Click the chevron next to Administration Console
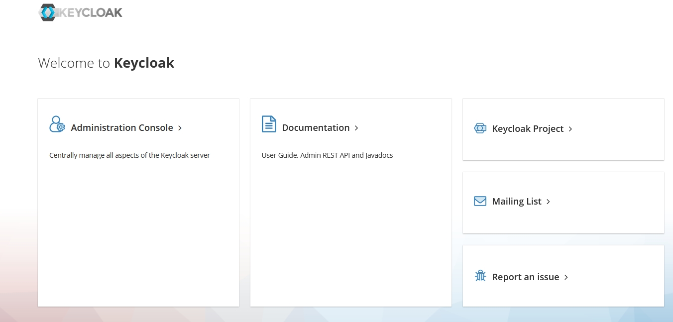 pos(180,128)
